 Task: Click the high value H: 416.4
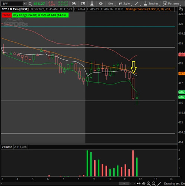pyautogui.click(x=80, y=9)
